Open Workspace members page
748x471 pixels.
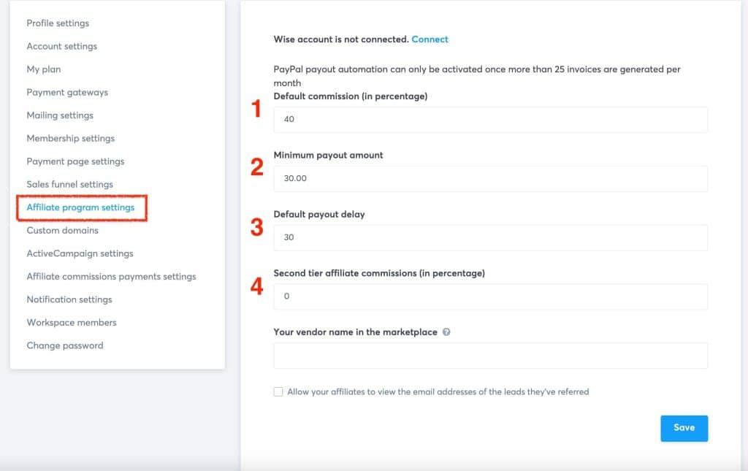71,322
